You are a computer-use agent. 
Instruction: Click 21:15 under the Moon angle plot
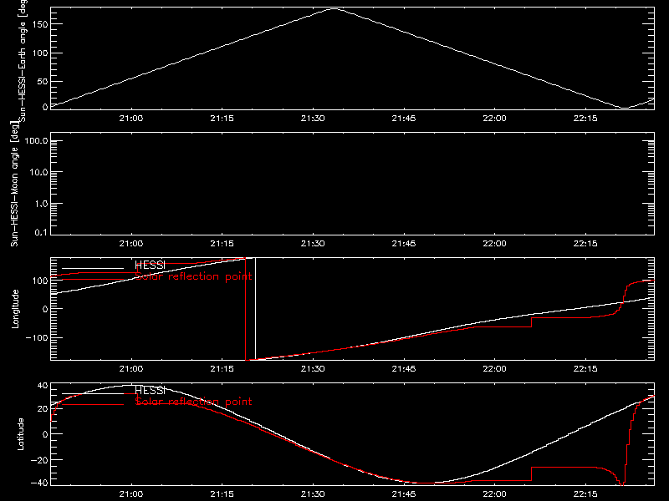(x=222, y=244)
